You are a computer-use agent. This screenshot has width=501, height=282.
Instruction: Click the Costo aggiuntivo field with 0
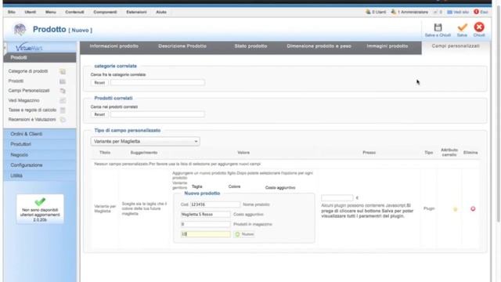[205, 224]
